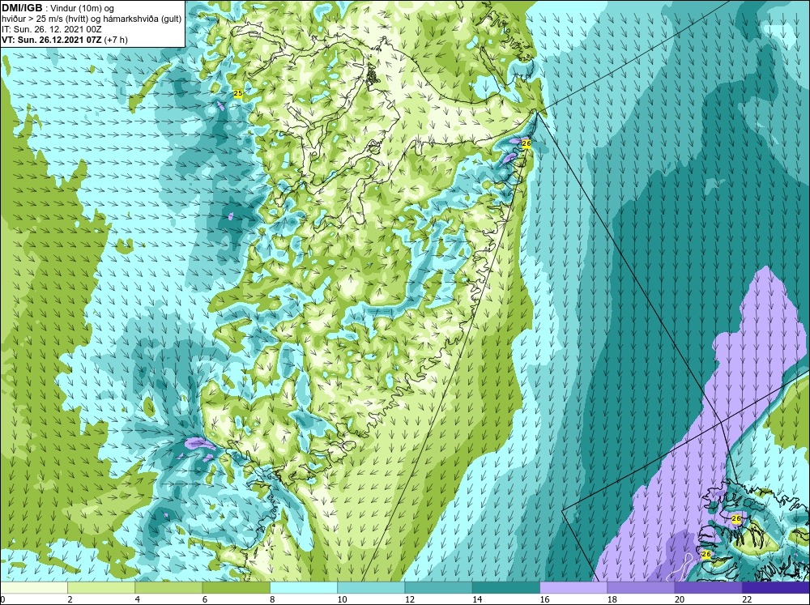810x605 pixels.
Task: Click the scale label '18'
Action: [612, 599]
